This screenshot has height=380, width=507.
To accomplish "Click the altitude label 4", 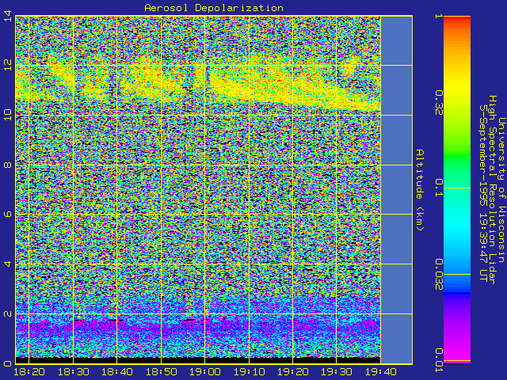I will point(8,264).
